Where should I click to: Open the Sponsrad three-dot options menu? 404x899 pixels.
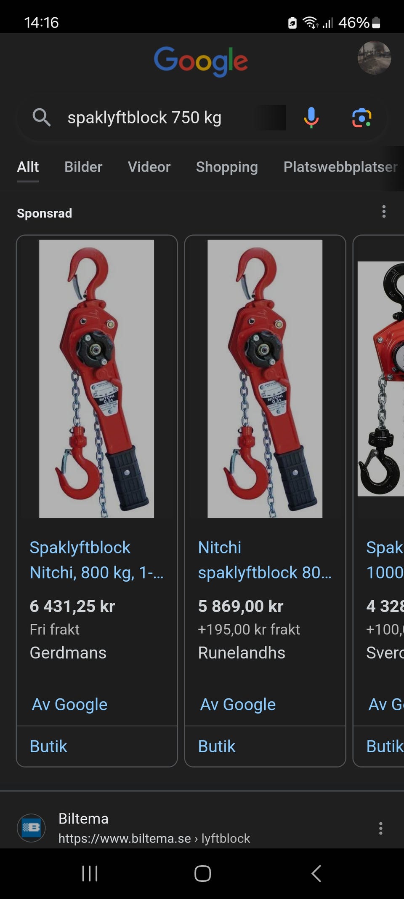pyautogui.click(x=384, y=212)
